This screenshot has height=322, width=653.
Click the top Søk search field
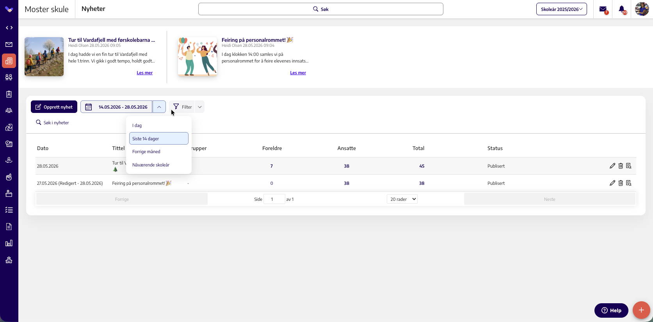321,9
